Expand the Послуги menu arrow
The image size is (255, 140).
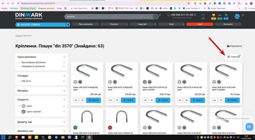pos(126,24)
